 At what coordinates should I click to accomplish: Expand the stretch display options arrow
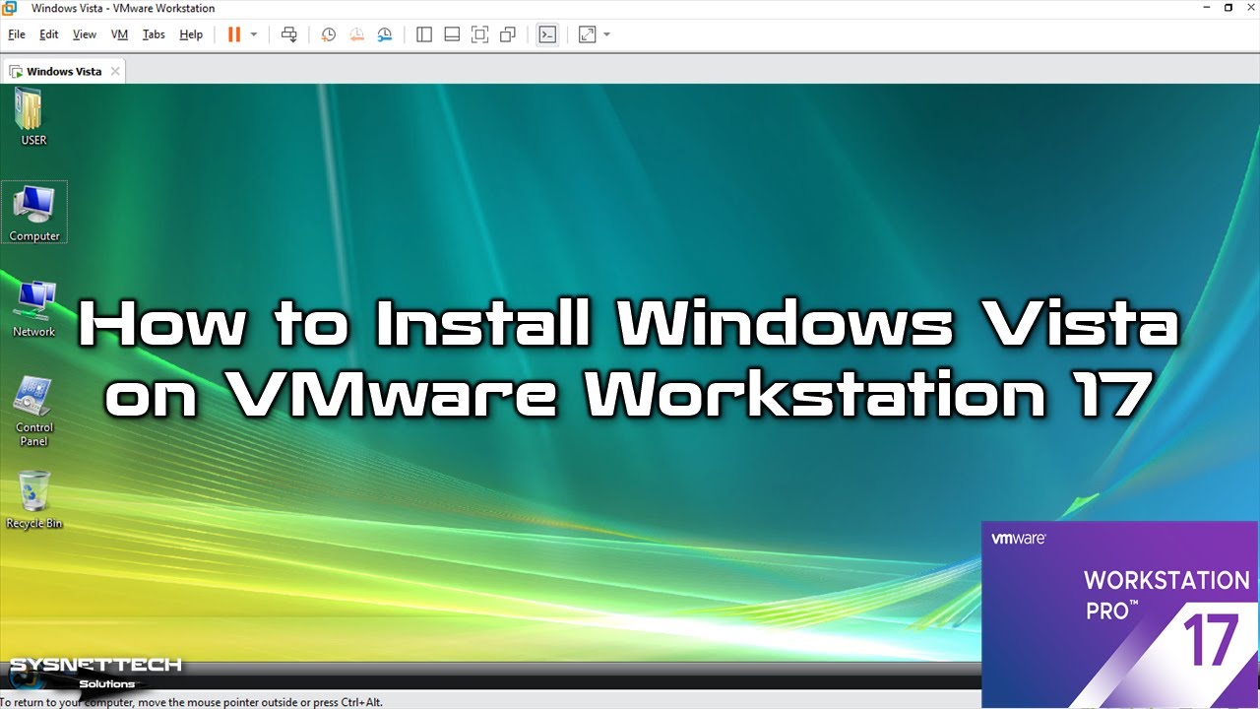point(606,34)
